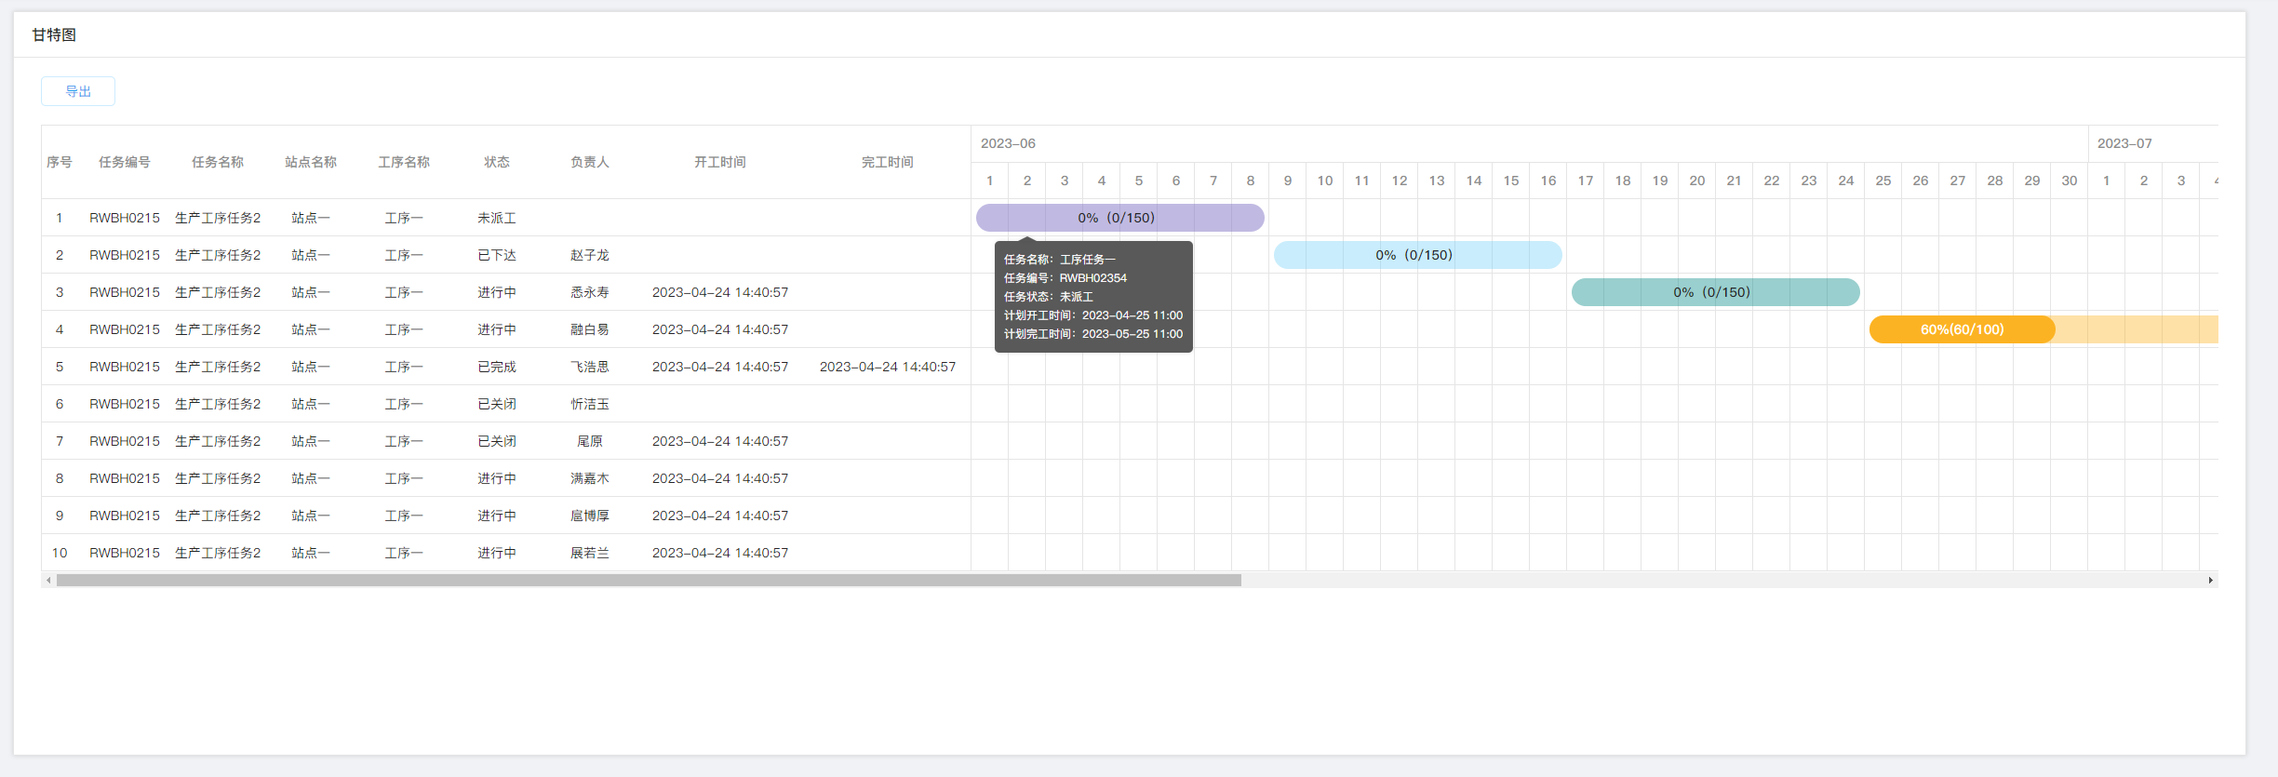The width and height of the screenshot is (2278, 777).
Task: Click the 工序名称 column header
Action: click(404, 162)
